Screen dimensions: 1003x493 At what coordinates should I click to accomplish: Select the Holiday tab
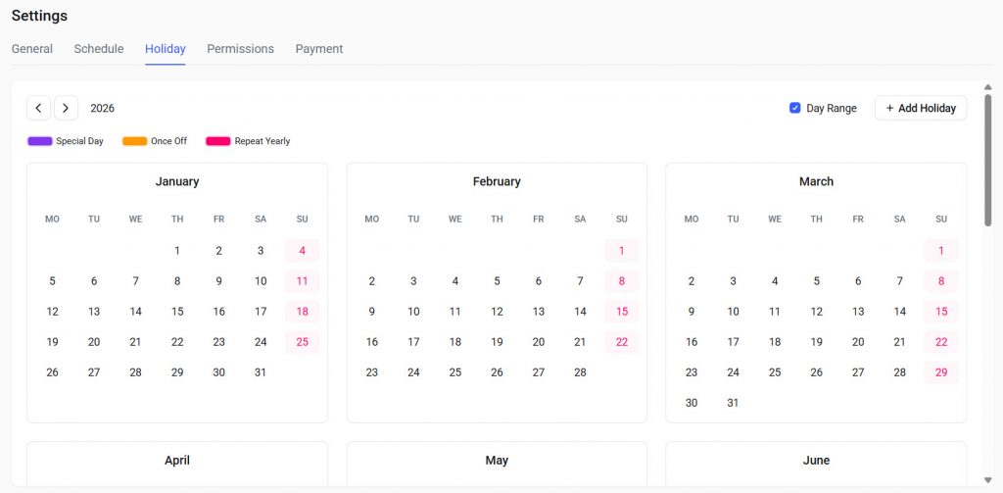point(166,49)
